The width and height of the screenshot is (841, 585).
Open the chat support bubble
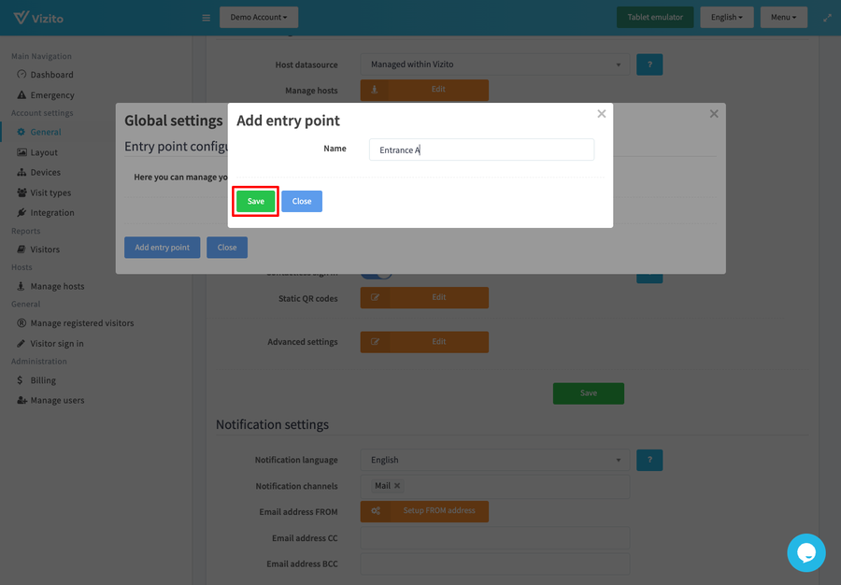(x=805, y=552)
